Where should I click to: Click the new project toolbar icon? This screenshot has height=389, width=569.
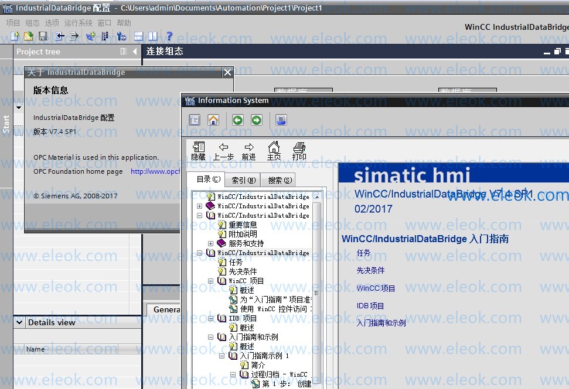click(15, 36)
